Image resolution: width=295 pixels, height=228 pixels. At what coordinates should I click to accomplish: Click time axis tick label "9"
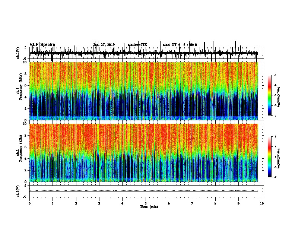(x=238, y=203)
